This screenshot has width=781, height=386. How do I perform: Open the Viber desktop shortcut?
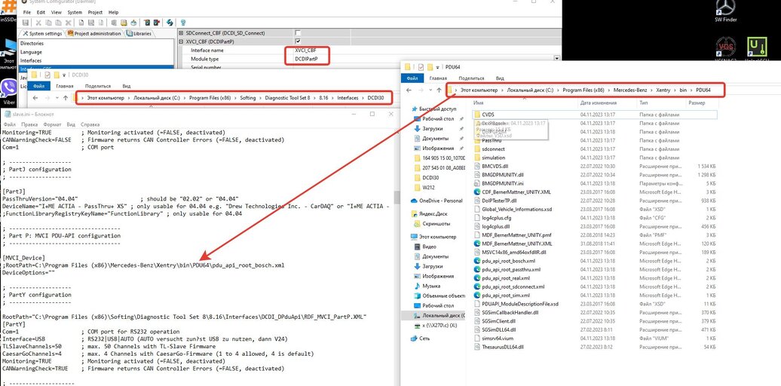[8, 91]
